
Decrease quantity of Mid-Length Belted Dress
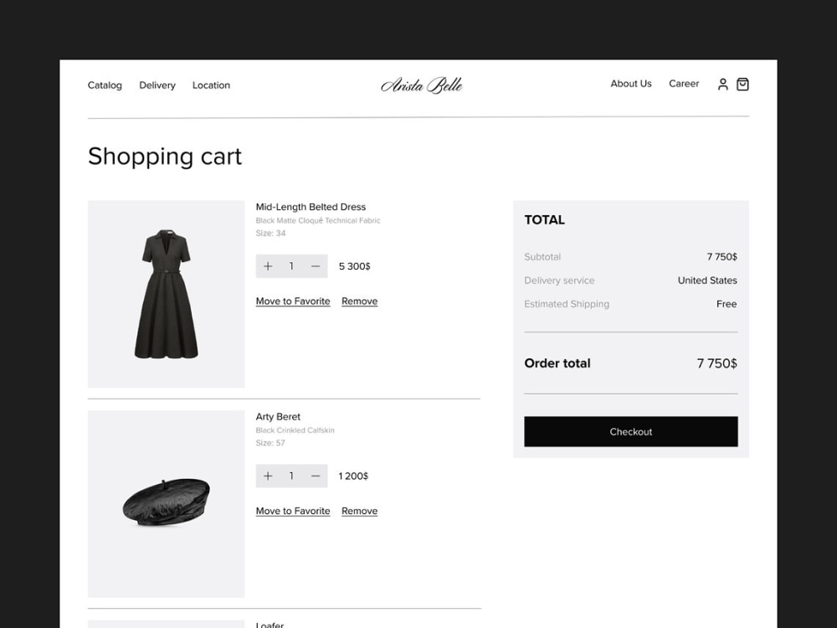[316, 266]
